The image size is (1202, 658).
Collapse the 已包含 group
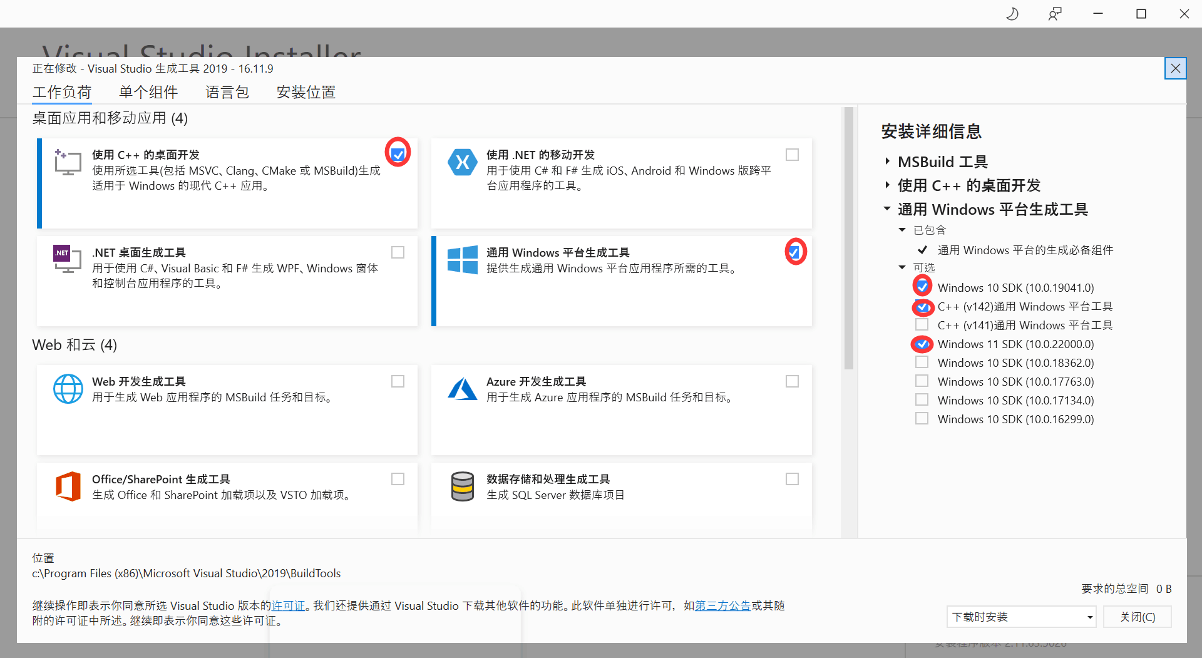[x=902, y=230]
